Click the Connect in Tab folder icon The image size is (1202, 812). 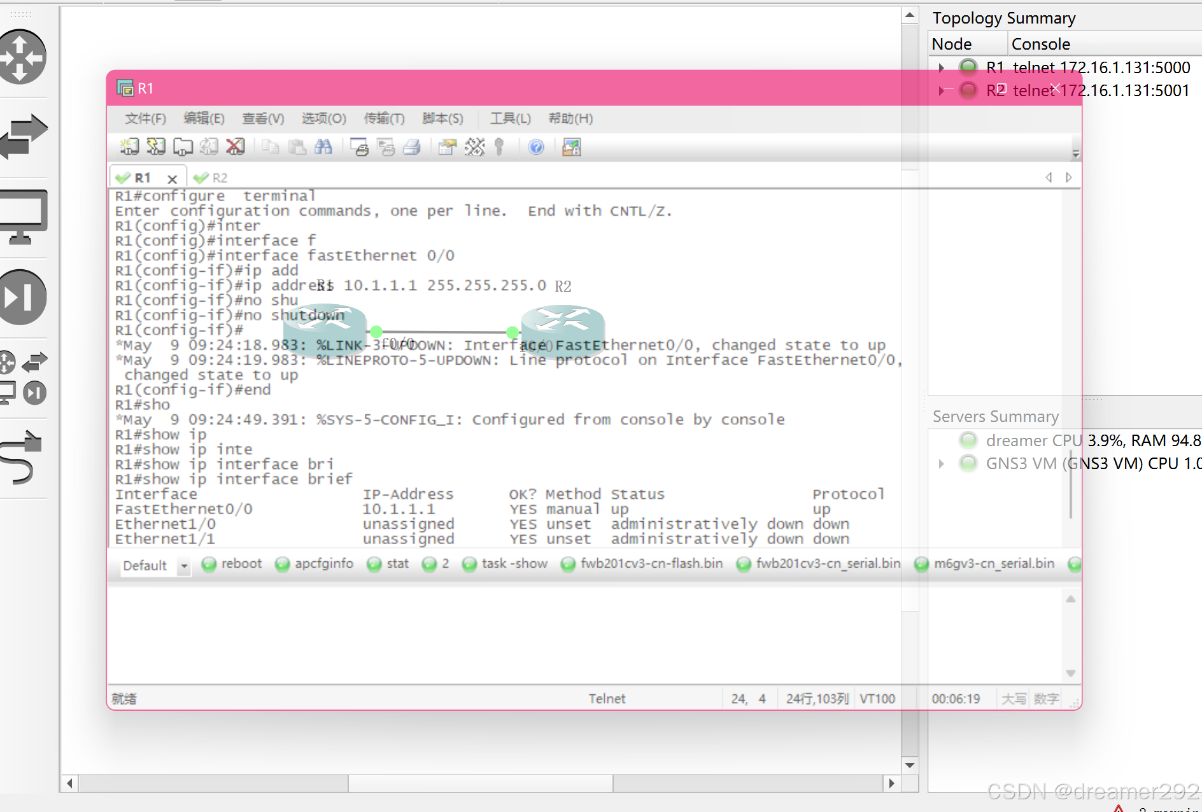click(183, 148)
